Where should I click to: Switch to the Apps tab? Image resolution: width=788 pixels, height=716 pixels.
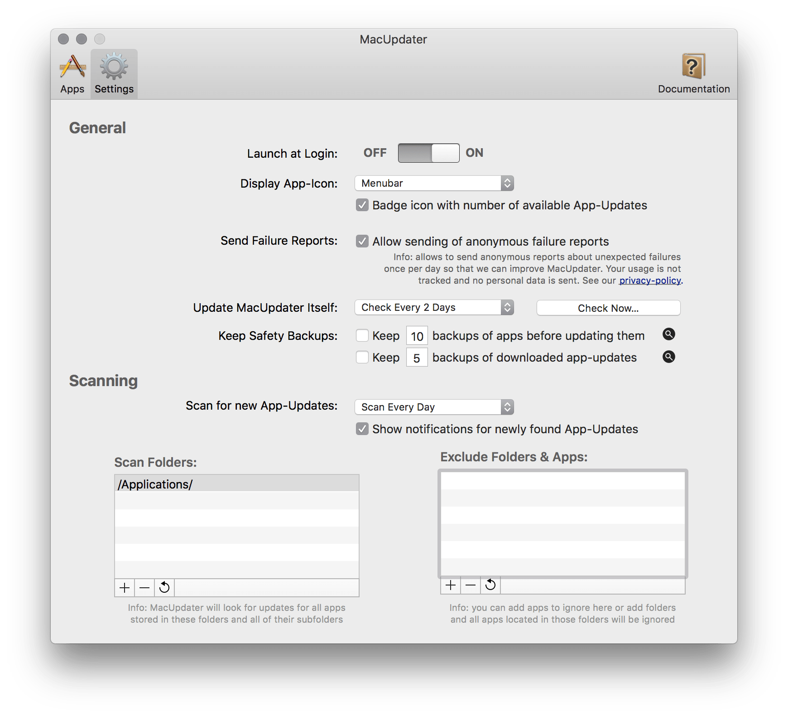tap(72, 73)
